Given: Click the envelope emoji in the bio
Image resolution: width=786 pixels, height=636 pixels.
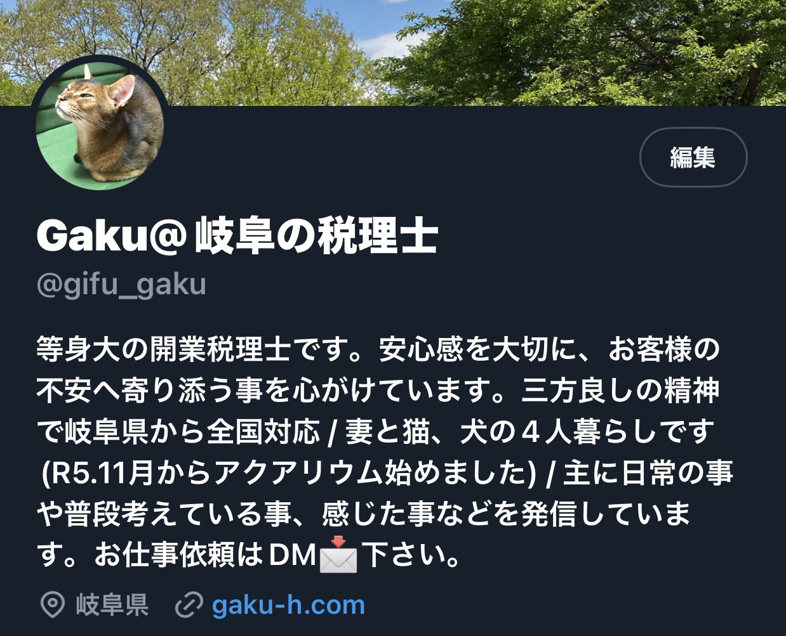Looking at the screenshot, I should coord(338,555).
